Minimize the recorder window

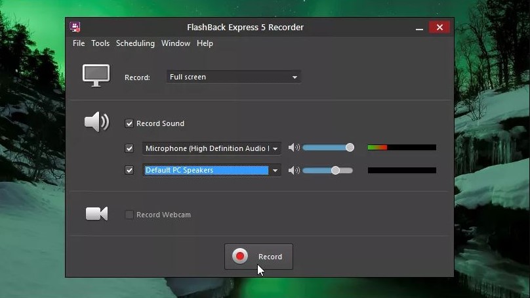(418, 28)
